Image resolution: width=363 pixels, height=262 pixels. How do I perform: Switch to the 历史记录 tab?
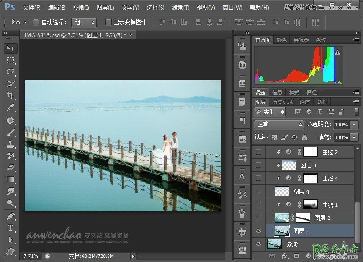[x=283, y=102]
